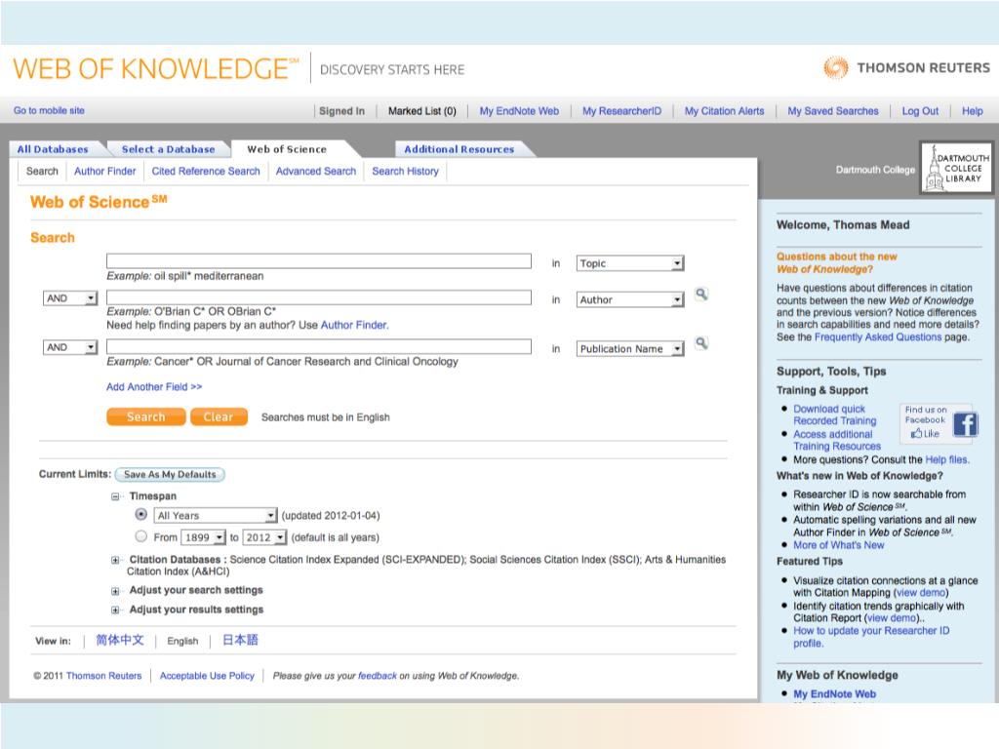This screenshot has height=749, width=999.
Task: Open the Author Finder sub-tab
Action: point(105,171)
